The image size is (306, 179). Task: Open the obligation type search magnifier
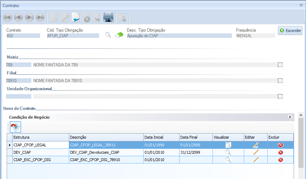coord(108,35)
